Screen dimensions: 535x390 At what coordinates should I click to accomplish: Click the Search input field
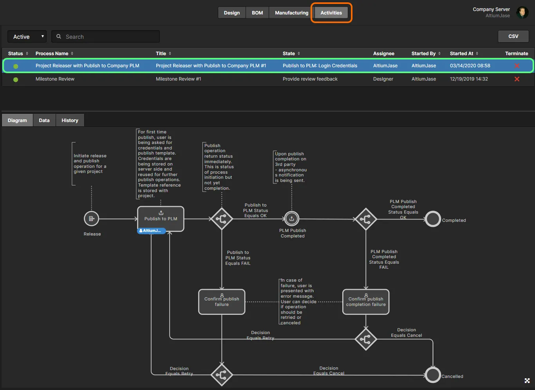click(x=106, y=37)
